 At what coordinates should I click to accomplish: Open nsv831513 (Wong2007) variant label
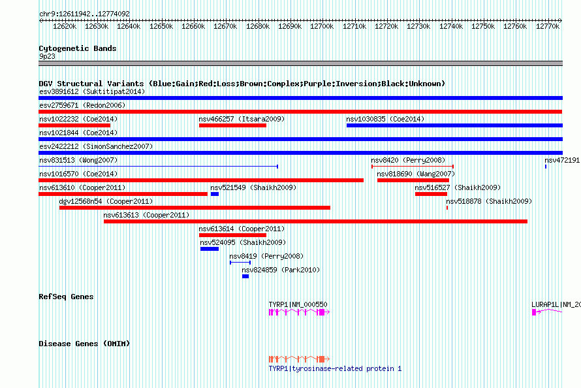coord(78,160)
